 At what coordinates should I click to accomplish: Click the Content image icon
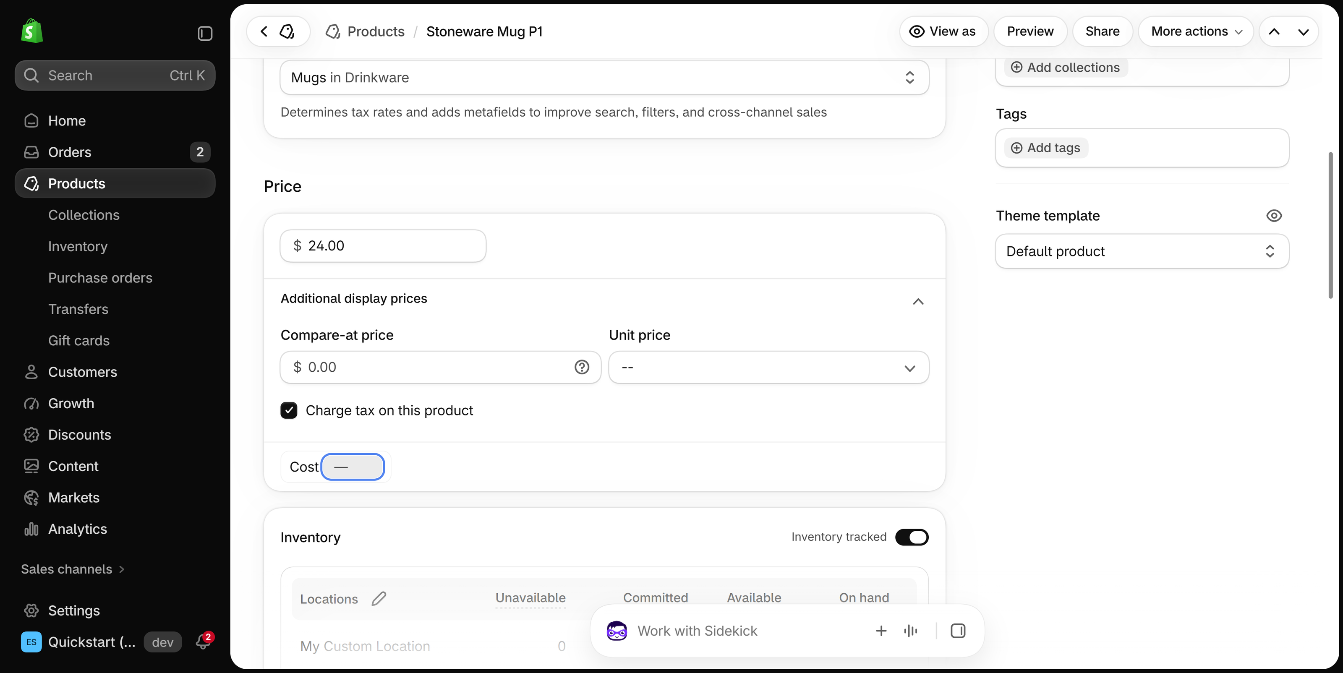pyautogui.click(x=31, y=466)
